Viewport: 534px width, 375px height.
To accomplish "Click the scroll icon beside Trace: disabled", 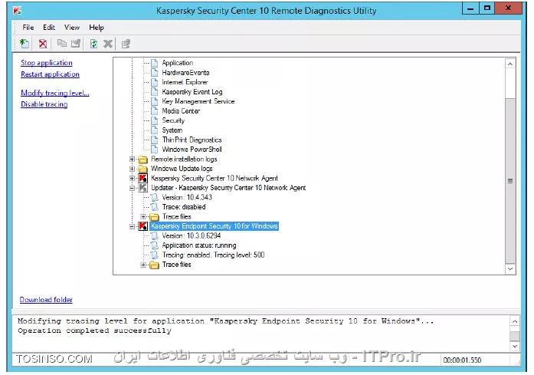I will [x=155, y=207].
